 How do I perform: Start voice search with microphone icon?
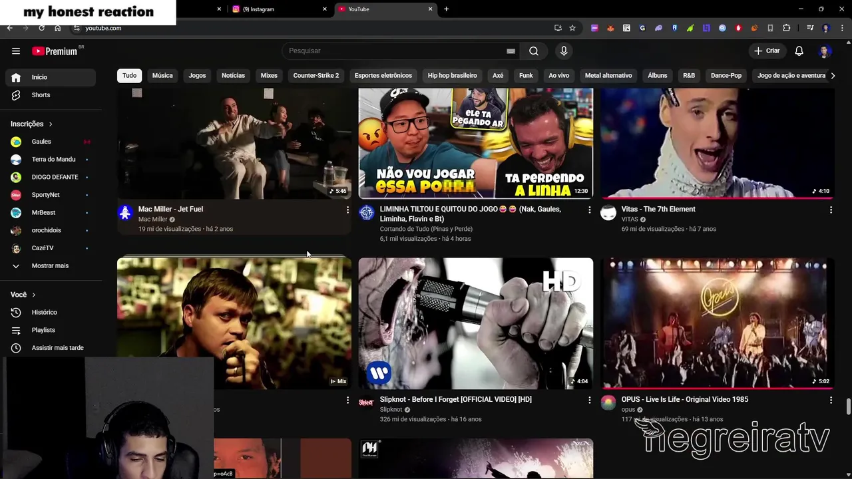pos(564,51)
